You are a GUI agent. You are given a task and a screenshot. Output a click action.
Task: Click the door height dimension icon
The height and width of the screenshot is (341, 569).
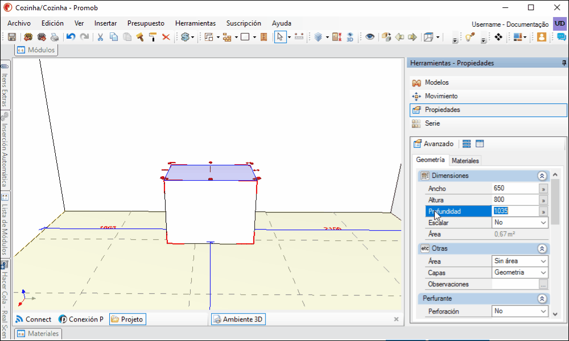point(337,37)
